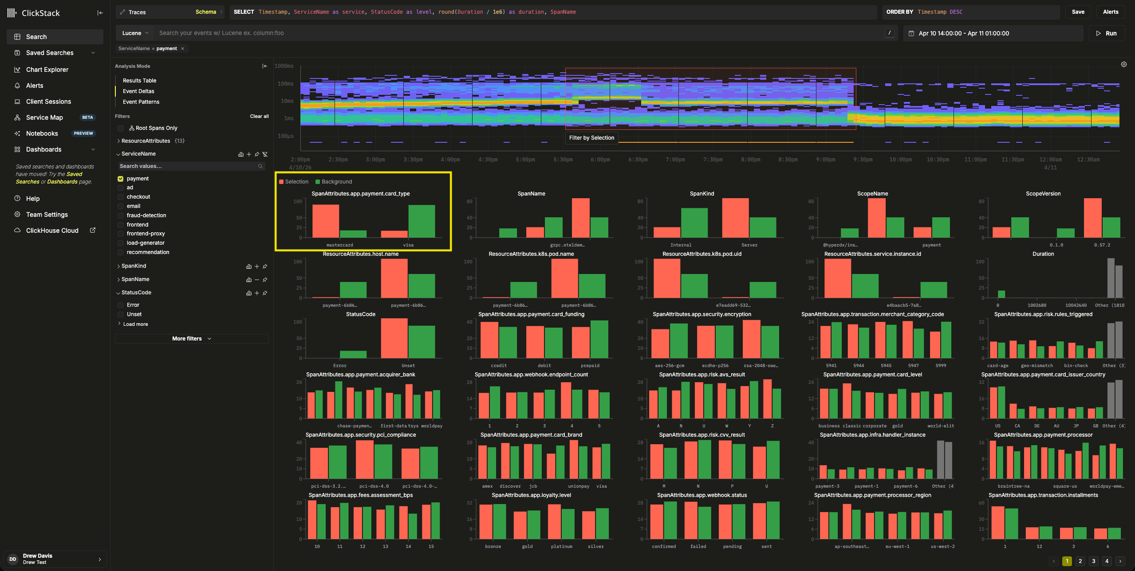Remove the ServiceName payment filter chip
Image resolution: width=1135 pixels, height=571 pixels.
point(182,49)
